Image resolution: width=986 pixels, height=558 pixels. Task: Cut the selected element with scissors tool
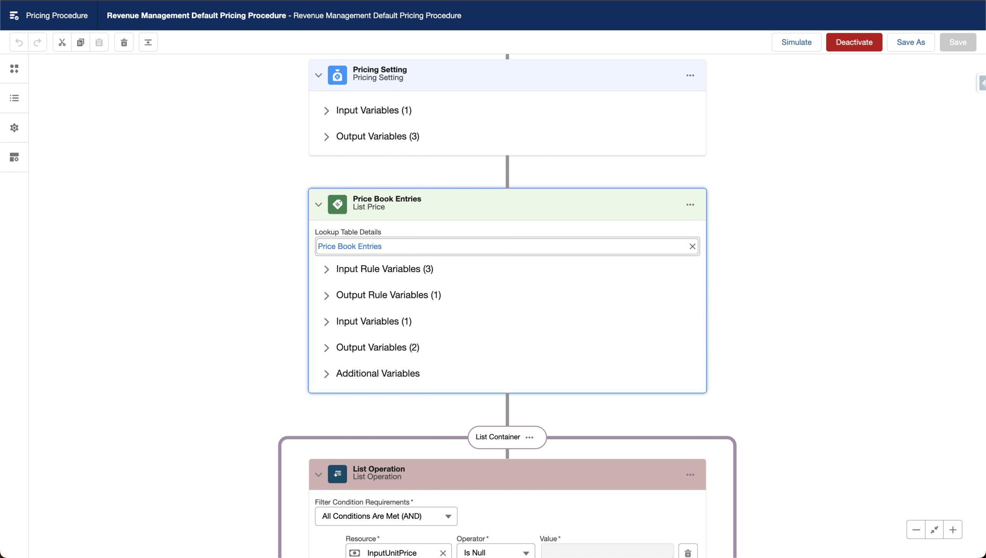tap(62, 42)
